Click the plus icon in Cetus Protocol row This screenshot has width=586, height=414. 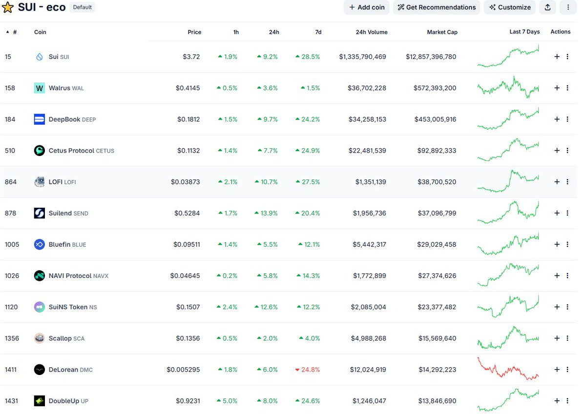[557, 150]
